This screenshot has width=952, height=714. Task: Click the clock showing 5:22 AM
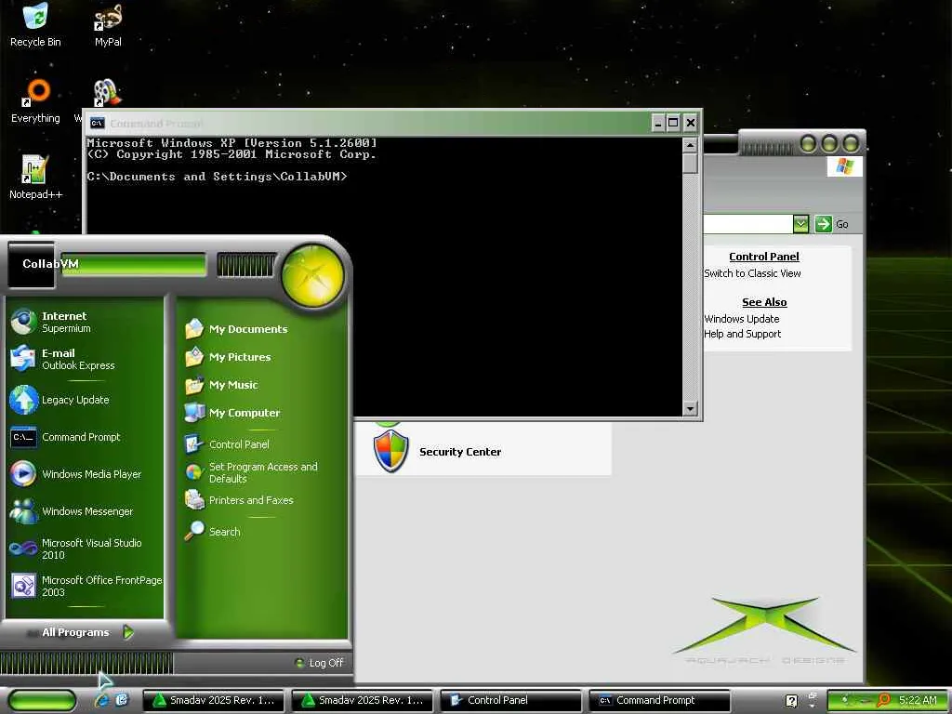click(x=918, y=700)
